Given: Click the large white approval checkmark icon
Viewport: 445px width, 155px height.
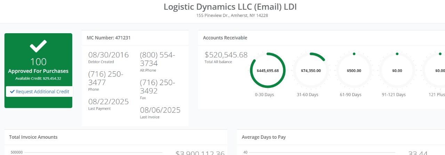Looking at the screenshot, I should click(38, 46).
